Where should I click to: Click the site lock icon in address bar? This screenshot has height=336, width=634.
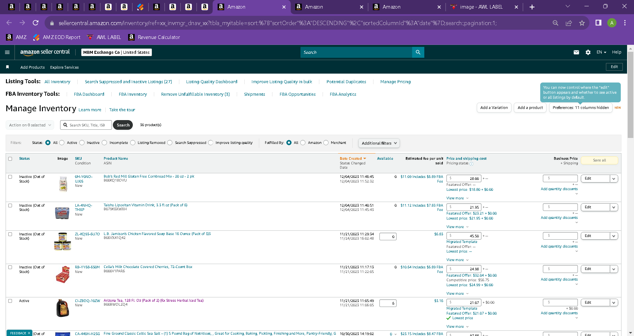point(52,23)
